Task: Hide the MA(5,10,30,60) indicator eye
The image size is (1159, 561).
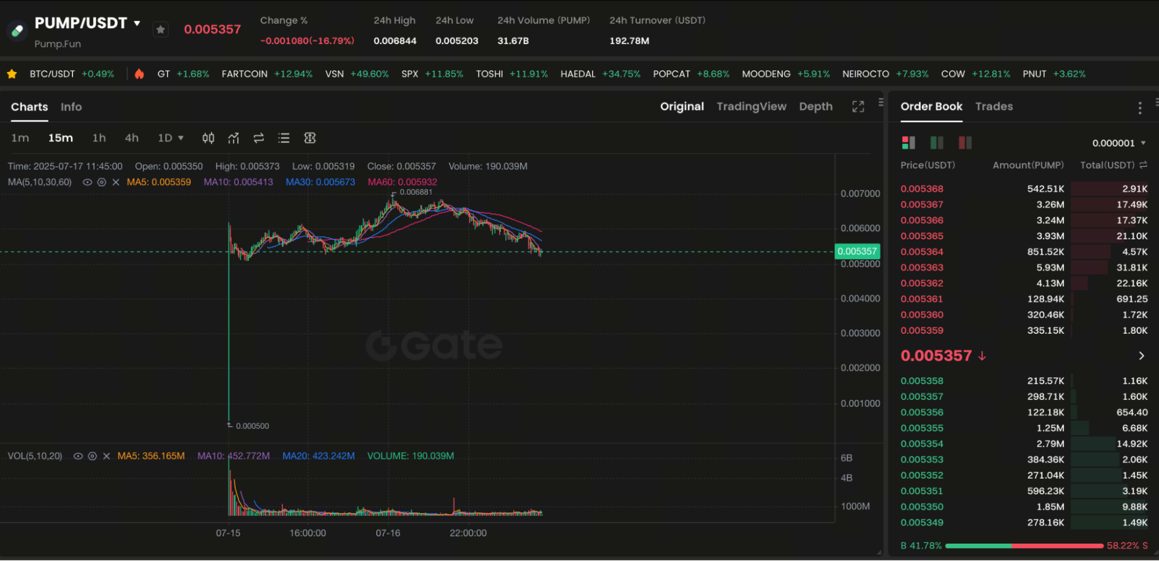Action: point(88,182)
